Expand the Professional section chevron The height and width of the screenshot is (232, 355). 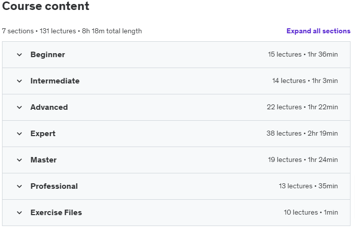[x=19, y=186]
